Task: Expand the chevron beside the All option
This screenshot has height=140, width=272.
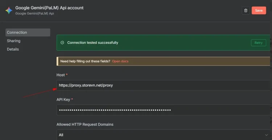Action: point(266,135)
